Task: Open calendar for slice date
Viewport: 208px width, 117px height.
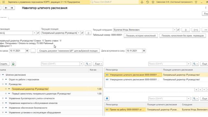Action: click(x=27, y=51)
